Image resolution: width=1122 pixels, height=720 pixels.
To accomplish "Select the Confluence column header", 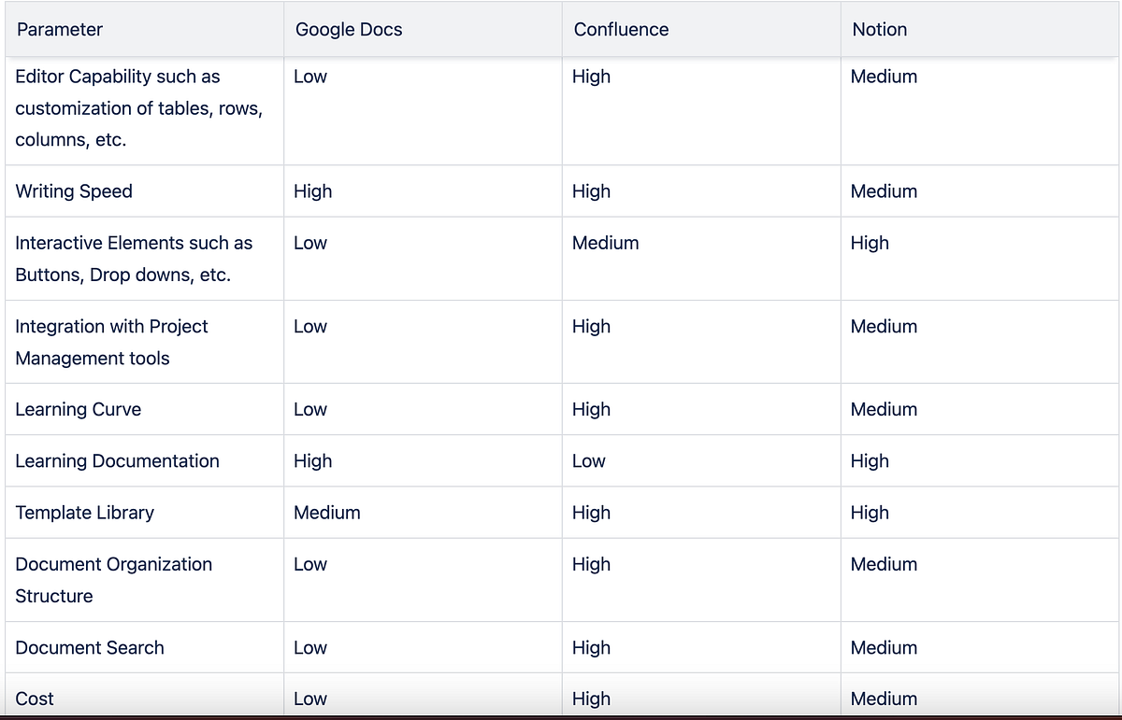I will point(622,30).
